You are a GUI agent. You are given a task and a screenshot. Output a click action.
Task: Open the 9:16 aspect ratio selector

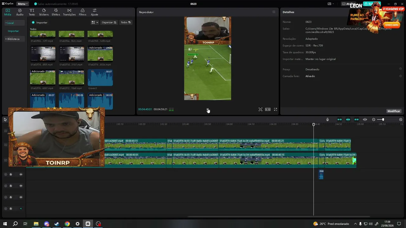tap(268, 109)
